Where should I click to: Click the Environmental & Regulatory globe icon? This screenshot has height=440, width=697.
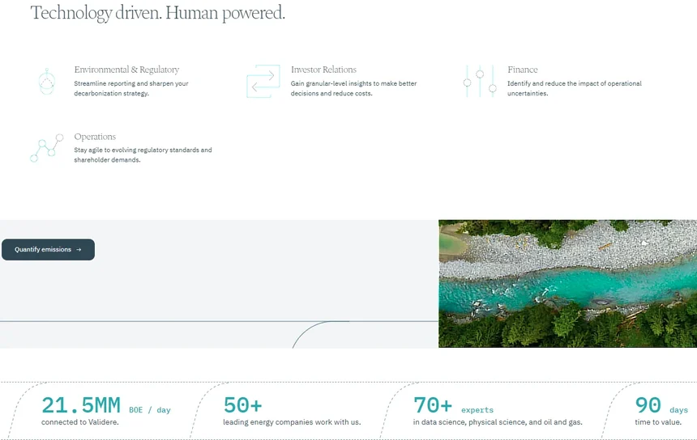coord(47,82)
